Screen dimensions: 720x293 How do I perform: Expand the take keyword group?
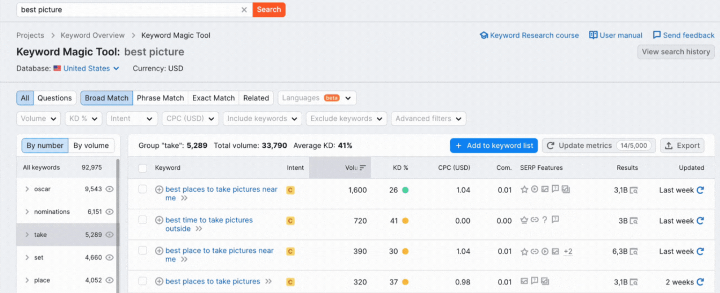(x=27, y=235)
